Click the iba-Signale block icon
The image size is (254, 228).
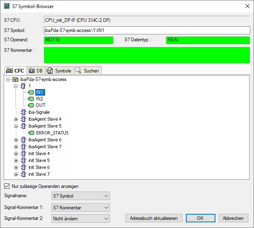(24, 112)
